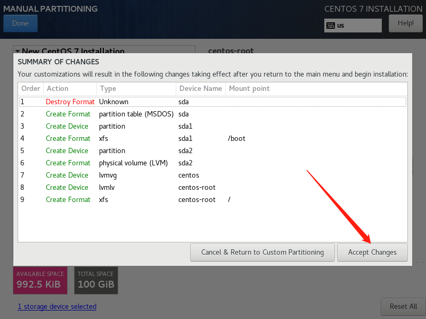Open the Help! button

point(406,23)
